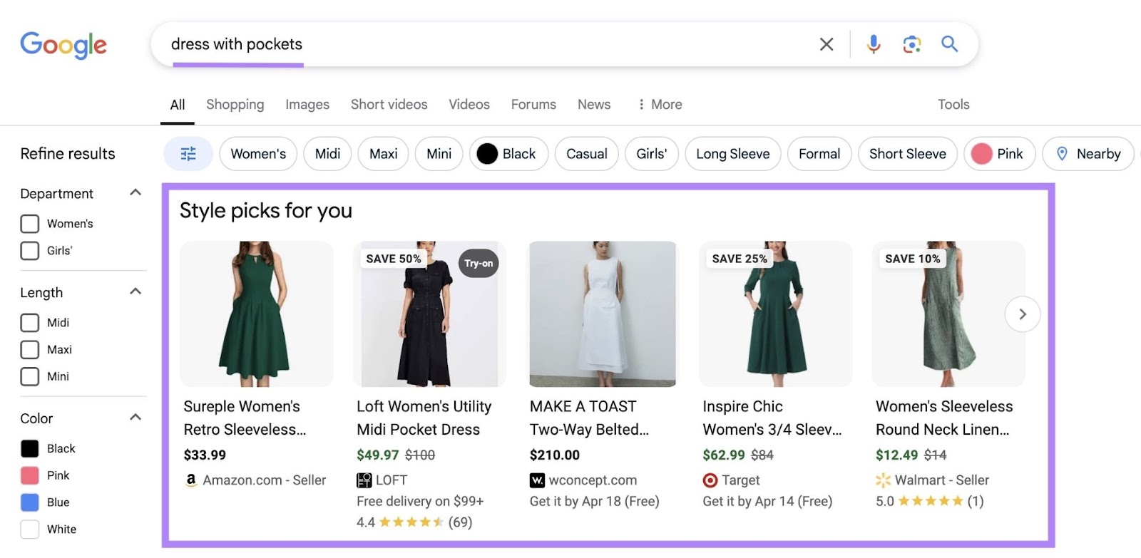Viewport: 1141px width, 558px height.
Task: Collapse the Color filter section
Action: (135, 418)
